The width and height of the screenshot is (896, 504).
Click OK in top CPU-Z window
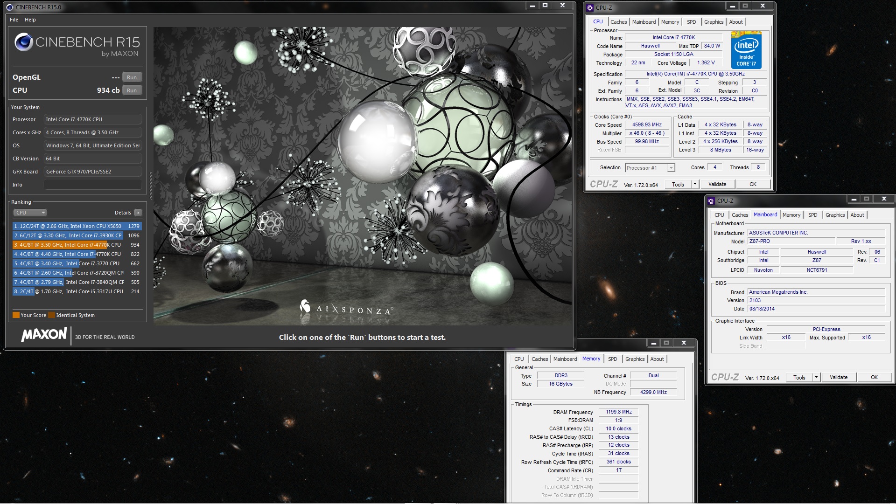(753, 184)
